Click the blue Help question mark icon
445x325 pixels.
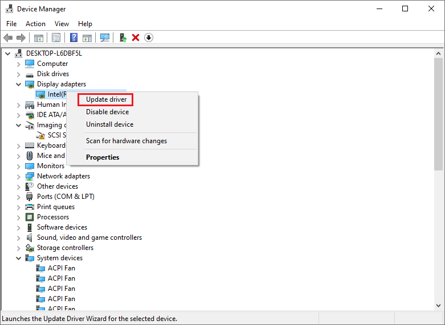(74, 37)
